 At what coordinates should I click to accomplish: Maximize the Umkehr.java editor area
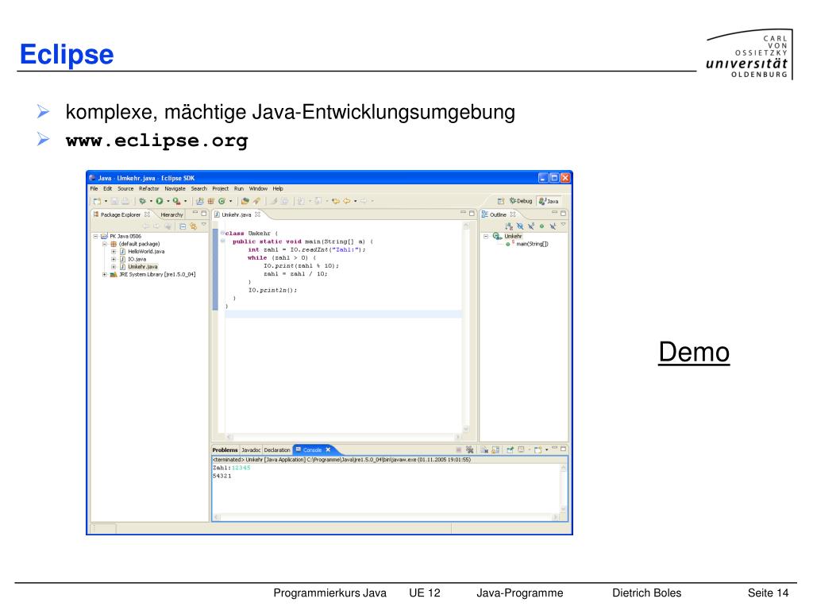pos(472,213)
